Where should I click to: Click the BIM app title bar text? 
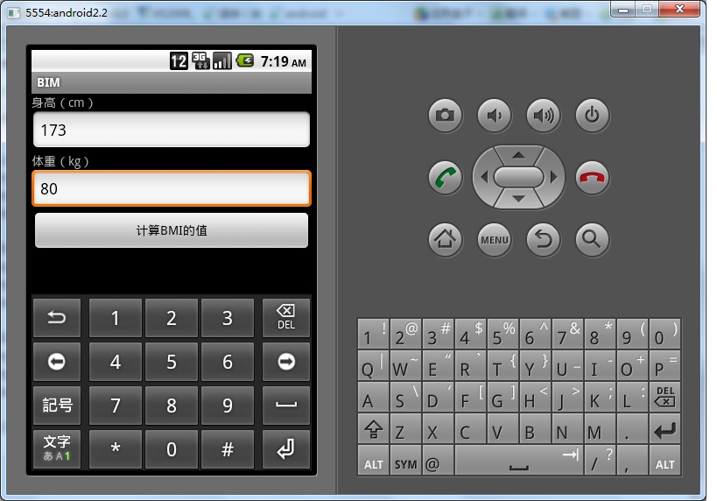(x=48, y=82)
